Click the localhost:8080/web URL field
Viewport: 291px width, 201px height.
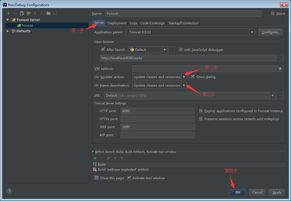coord(188,58)
